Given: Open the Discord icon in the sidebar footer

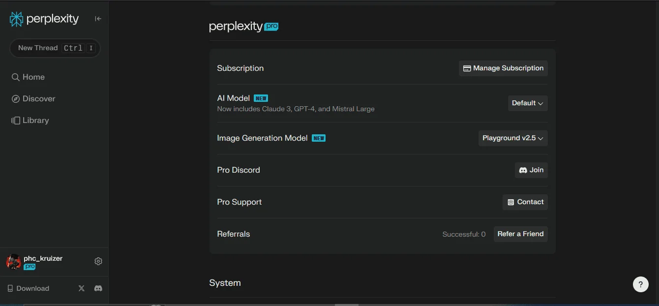Looking at the screenshot, I should click(x=98, y=288).
